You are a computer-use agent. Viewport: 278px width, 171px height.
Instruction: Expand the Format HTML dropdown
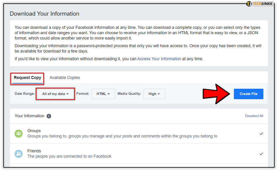coord(103,94)
